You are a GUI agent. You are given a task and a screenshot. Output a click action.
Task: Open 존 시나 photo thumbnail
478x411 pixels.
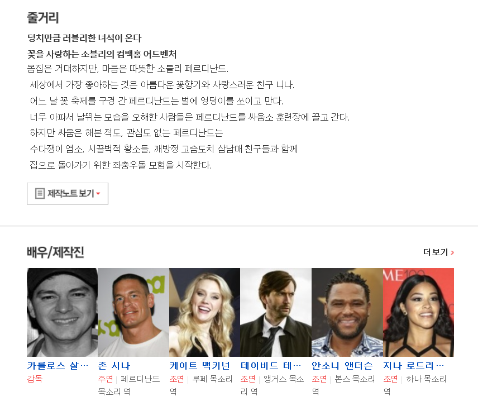click(133, 312)
